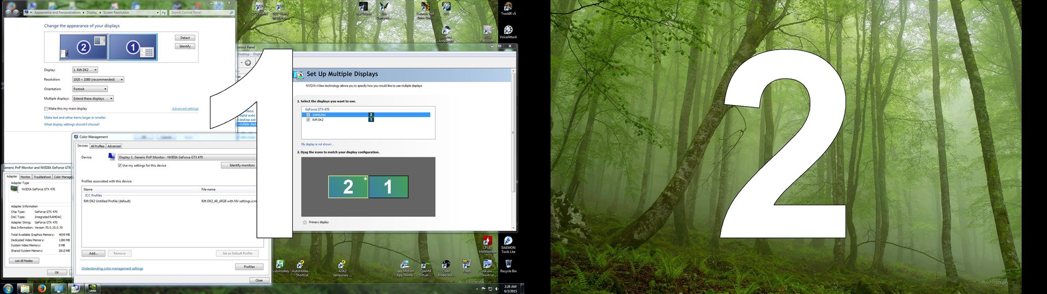Click the Detect button
The image size is (1047, 294).
pyautogui.click(x=185, y=38)
